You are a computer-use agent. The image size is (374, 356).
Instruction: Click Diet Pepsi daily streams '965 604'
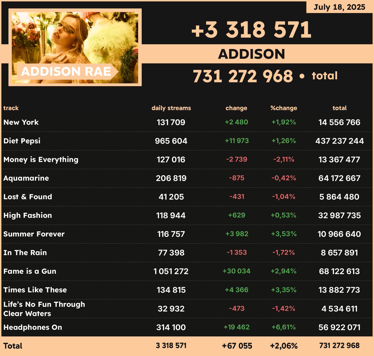tap(171, 141)
